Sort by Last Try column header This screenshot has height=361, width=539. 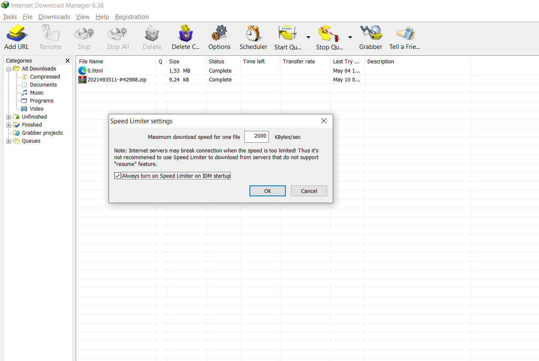coord(347,62)
